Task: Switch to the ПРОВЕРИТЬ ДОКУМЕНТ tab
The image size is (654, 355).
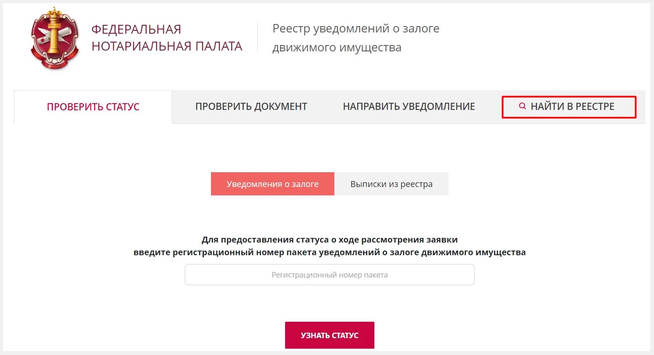Action: [x=251, y=107]
